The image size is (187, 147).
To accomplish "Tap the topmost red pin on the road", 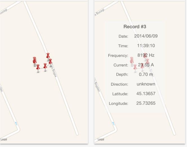I will [x=48, y=55].
